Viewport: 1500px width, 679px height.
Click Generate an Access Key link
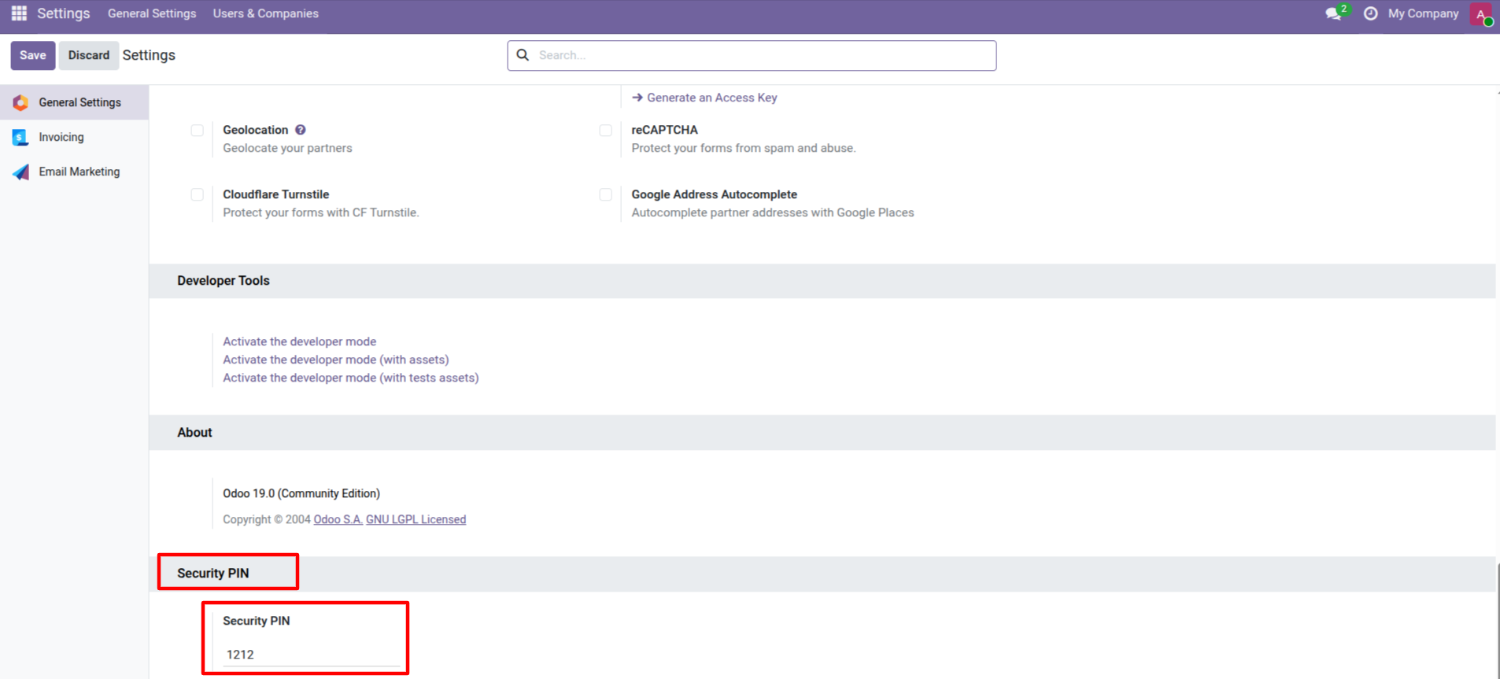711,98
